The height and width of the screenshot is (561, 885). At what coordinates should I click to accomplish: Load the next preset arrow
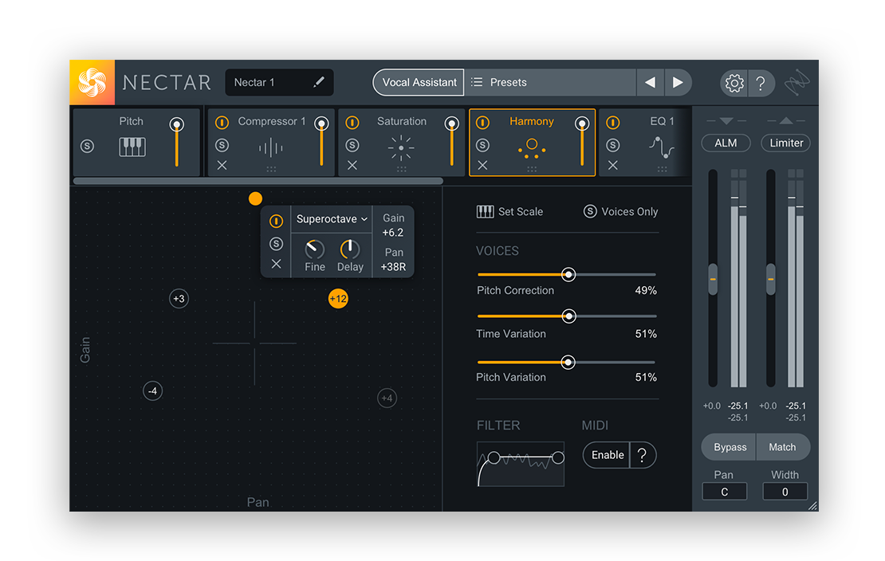coord(678,82)
